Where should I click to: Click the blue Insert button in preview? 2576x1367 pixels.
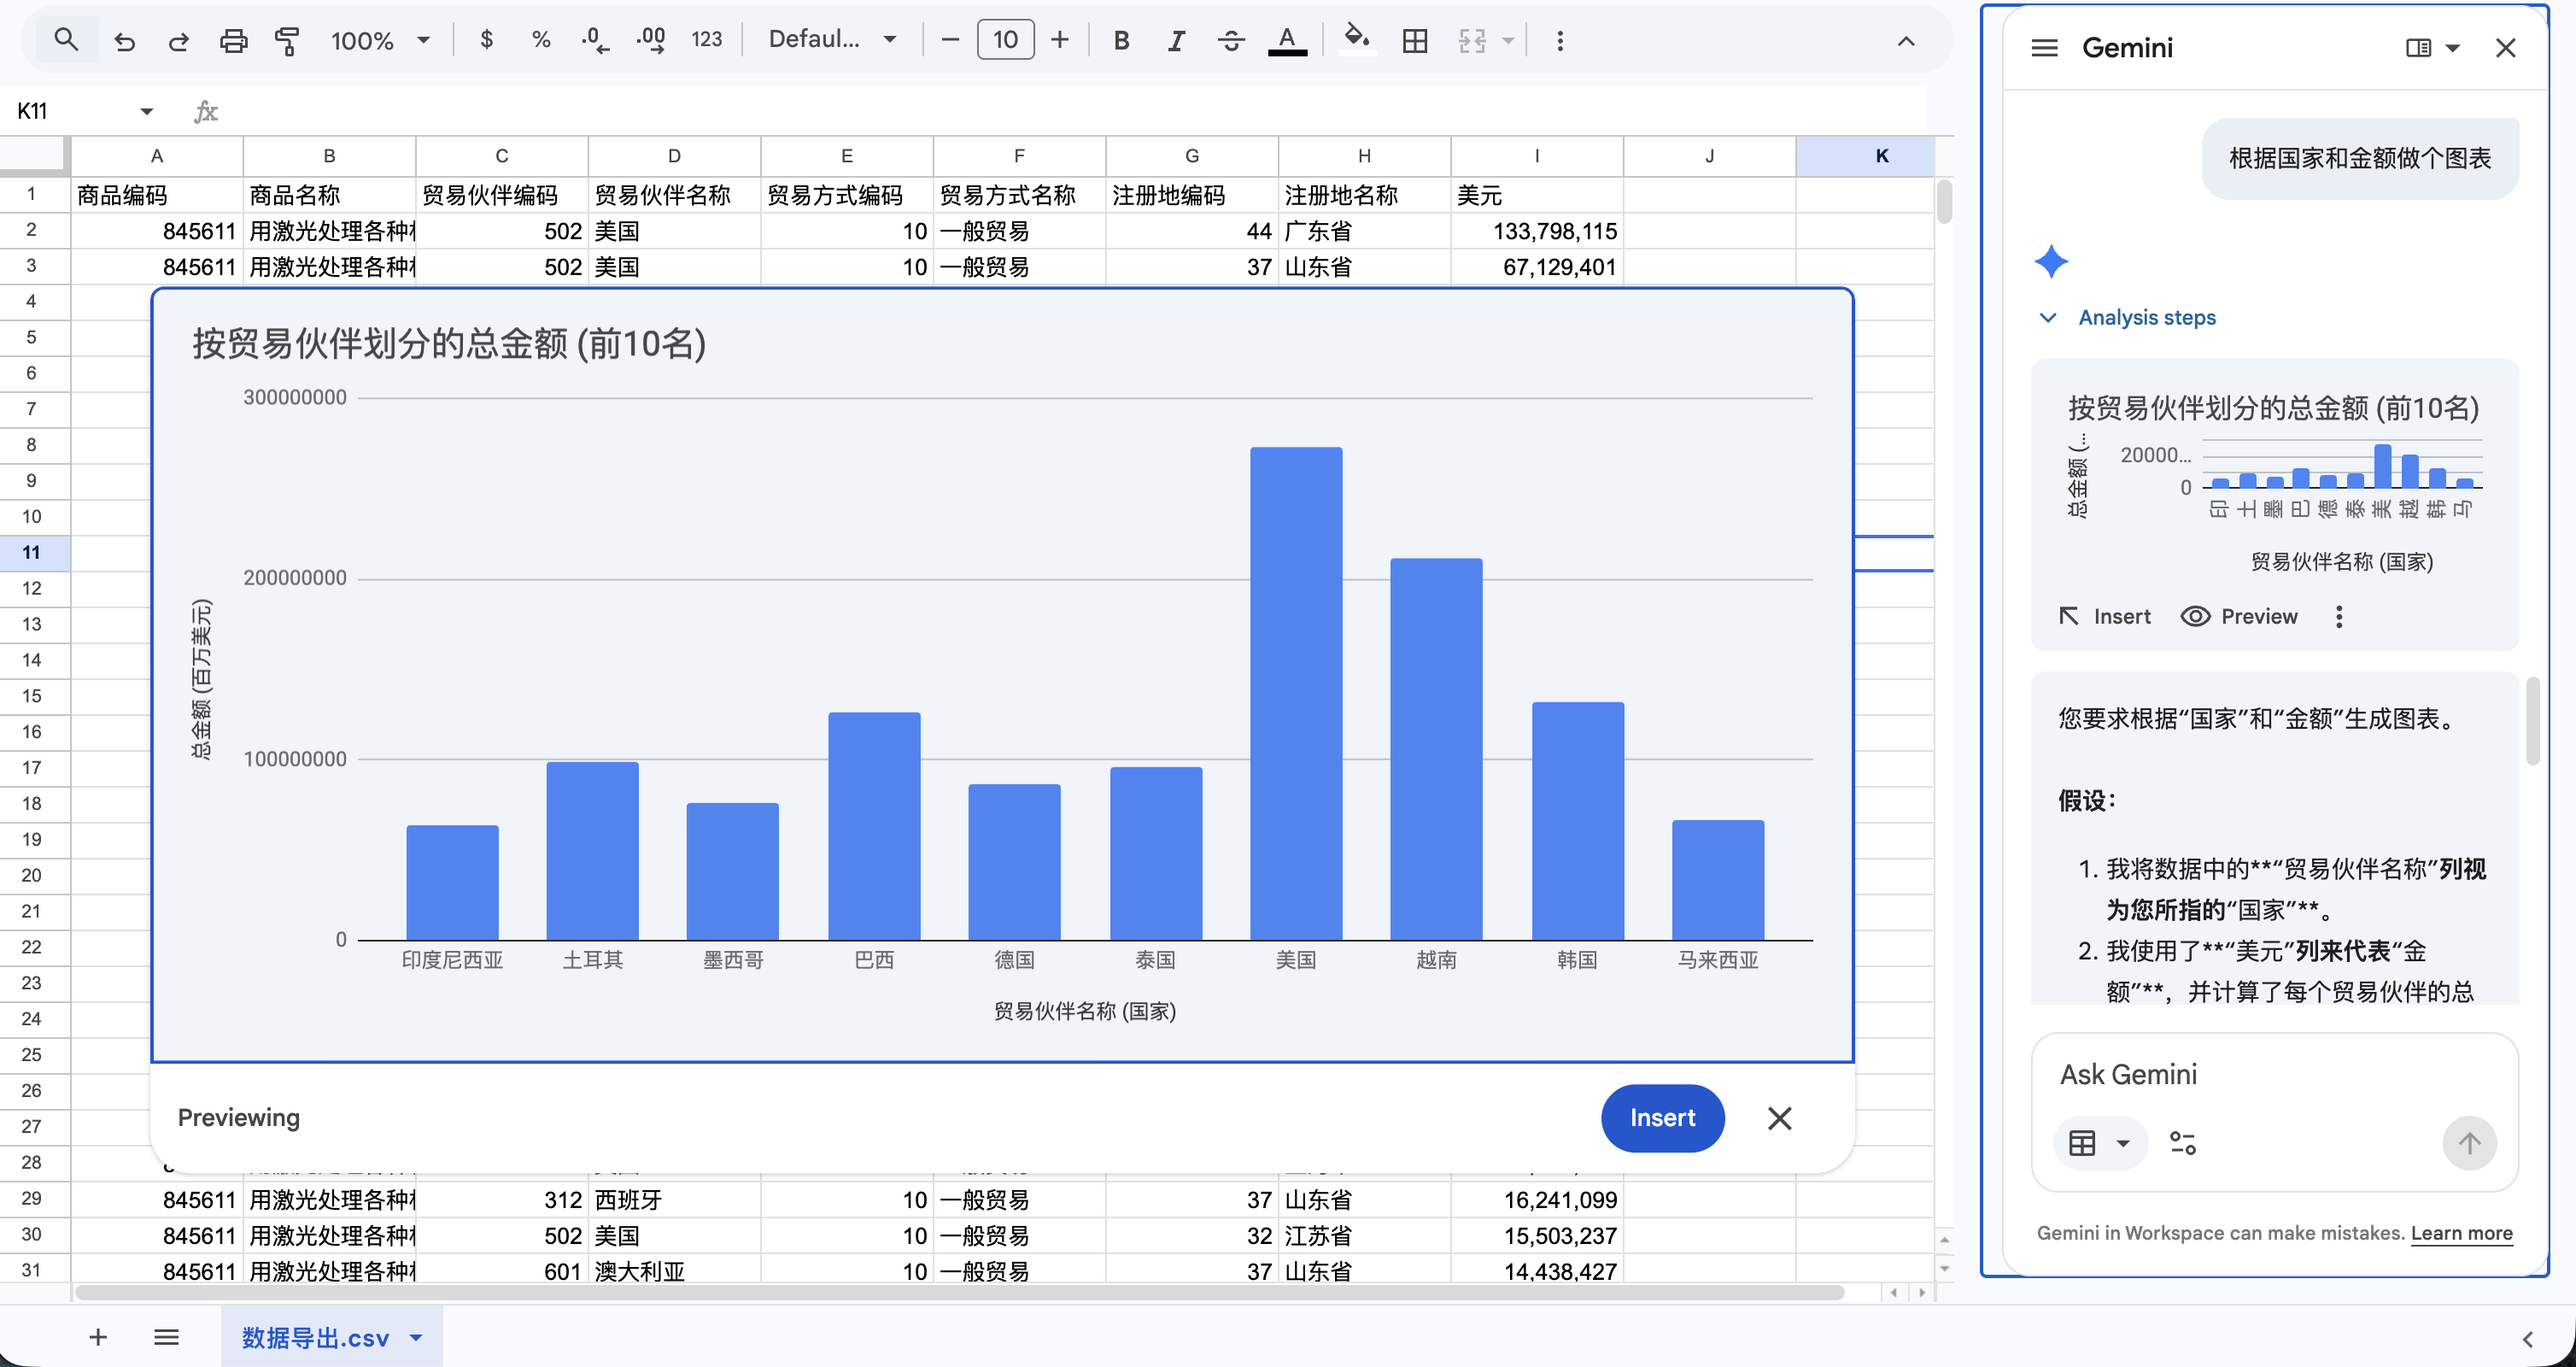1661,1118
